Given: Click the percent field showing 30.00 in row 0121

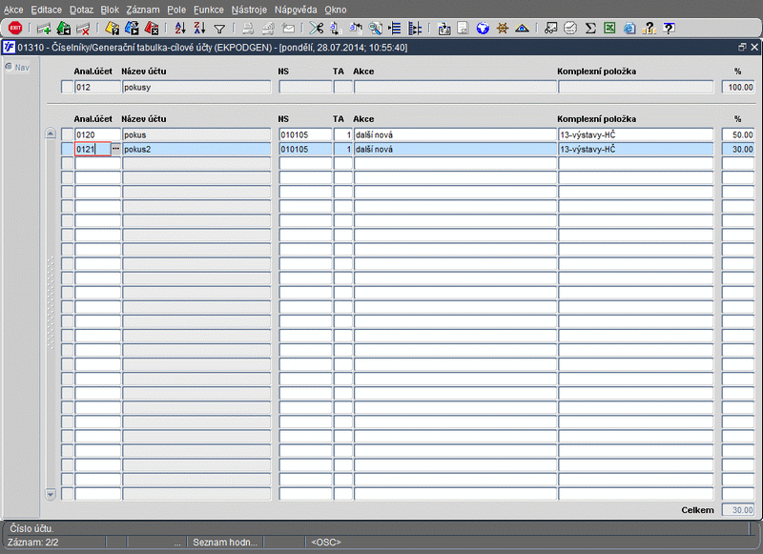Looking at the screenshot, I should (x=738, y=150).
